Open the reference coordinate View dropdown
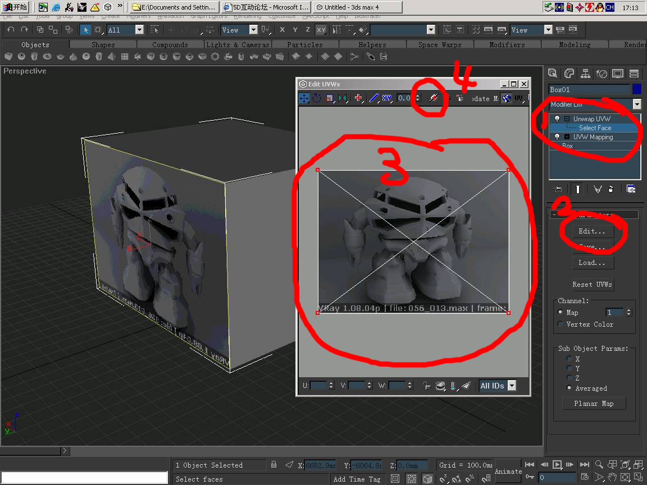Image resolution: width=647 pixels, height=485 pixels. coord(253,30)
